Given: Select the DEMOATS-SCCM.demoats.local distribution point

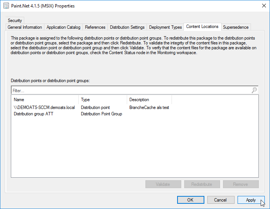Looking at the screenshot, I should click(44, 107).
